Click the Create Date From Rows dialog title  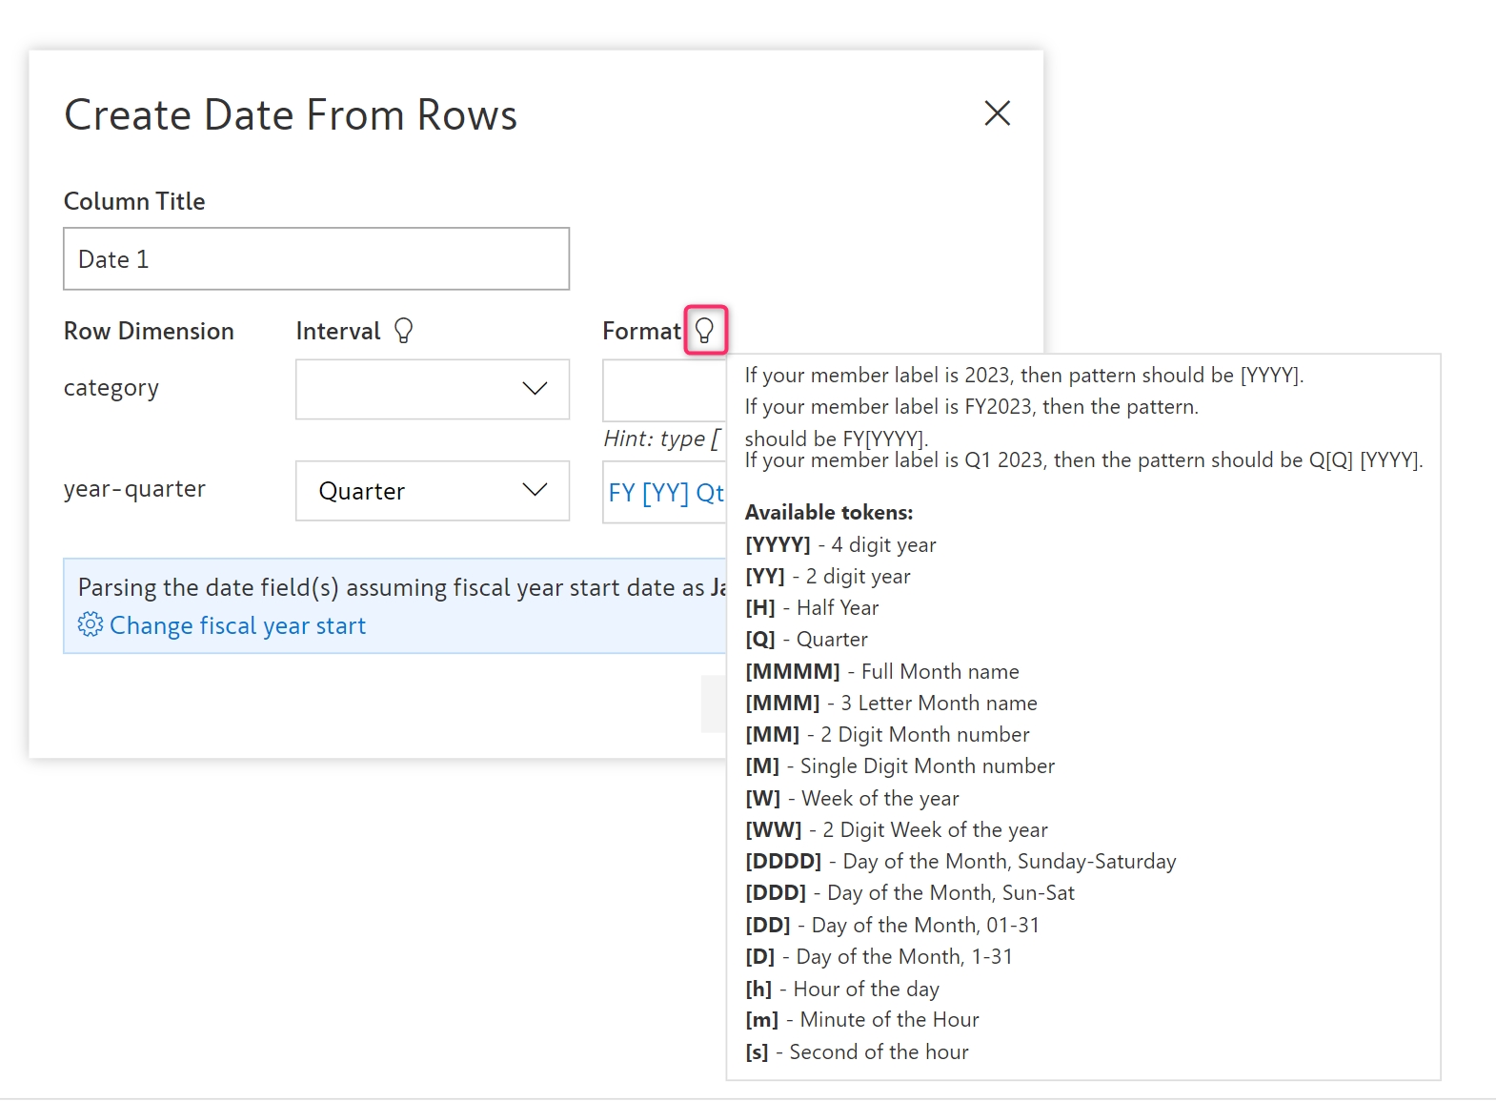point(291,115)
